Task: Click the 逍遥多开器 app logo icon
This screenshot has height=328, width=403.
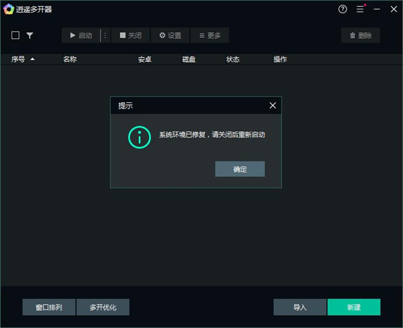Action: coord(9,9)
